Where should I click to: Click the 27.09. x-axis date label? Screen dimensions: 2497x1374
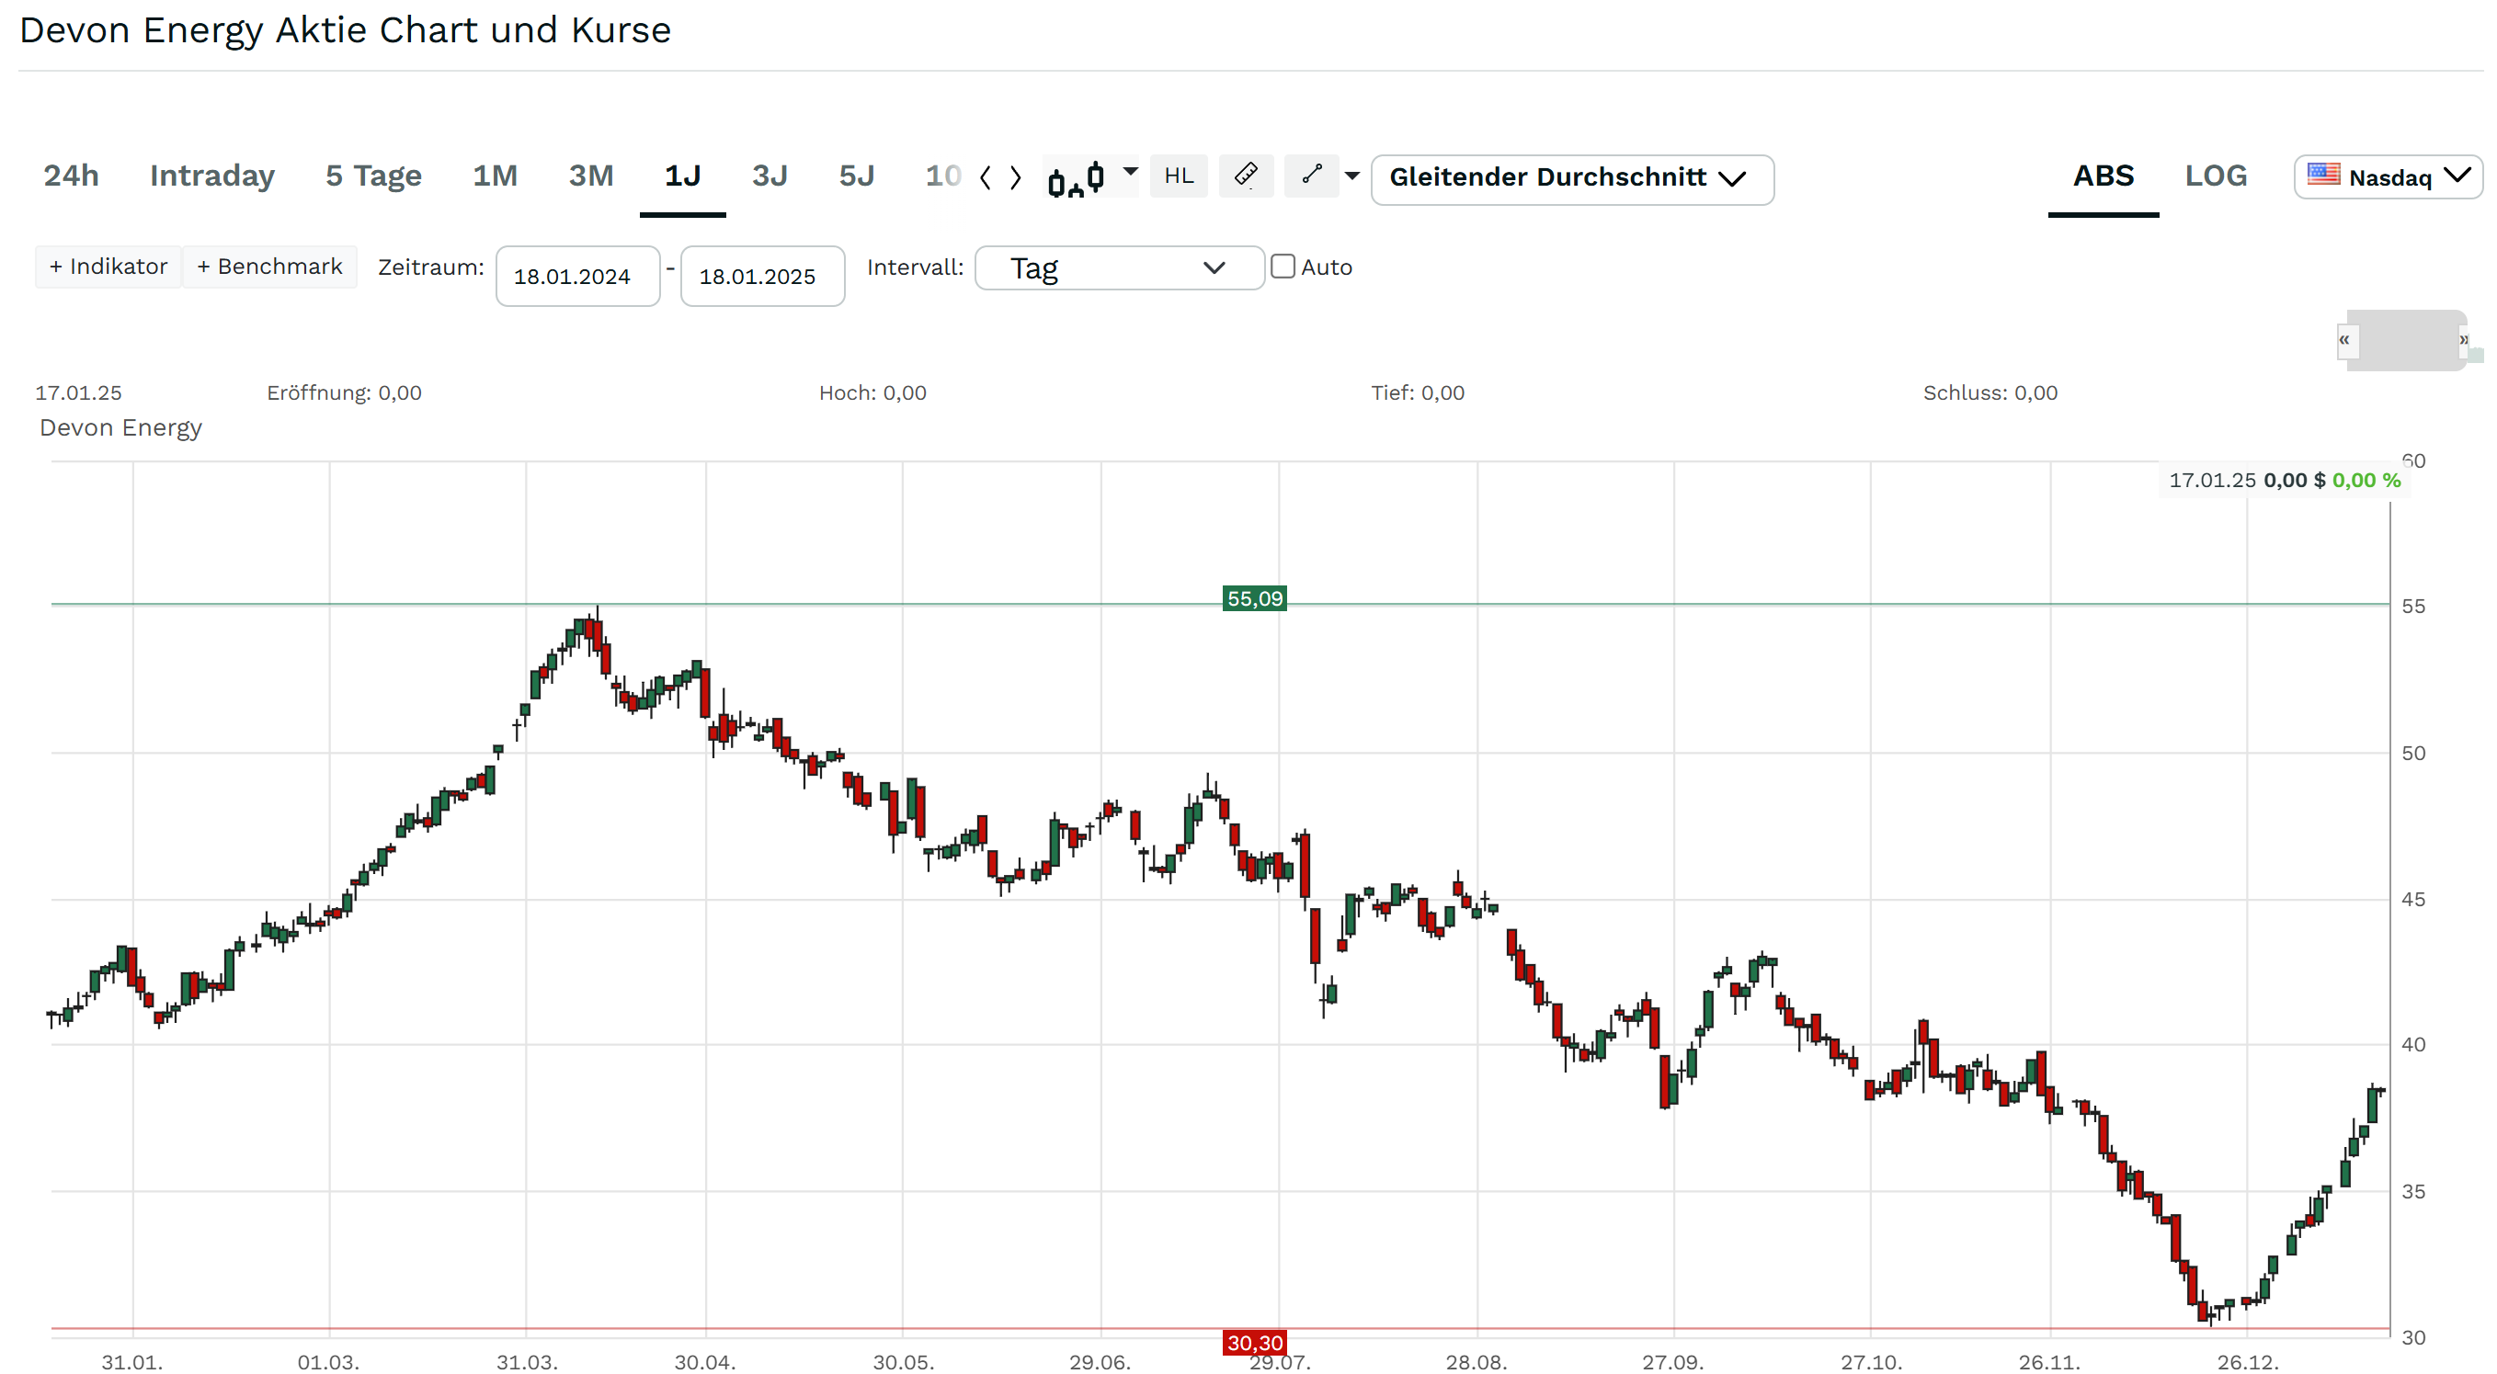click(1672, 1362)
